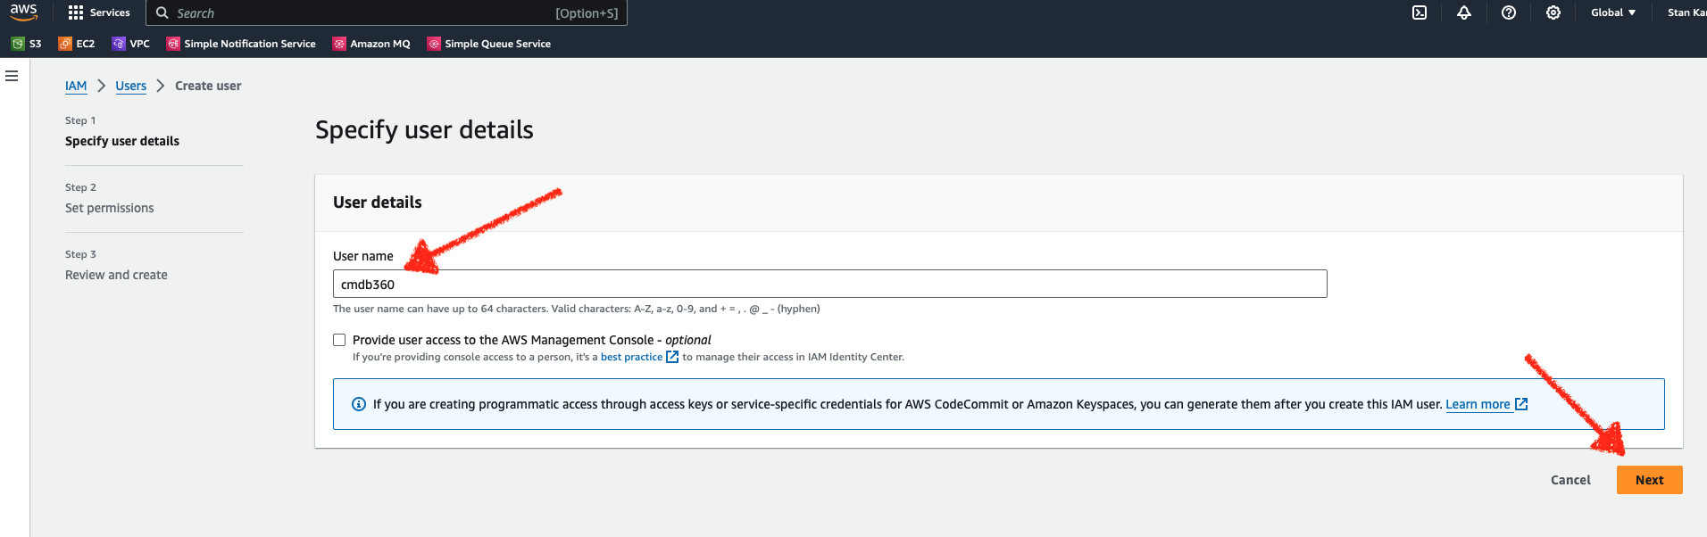
Task: Go to the Users breadcrumb
Action: (130, 86)
